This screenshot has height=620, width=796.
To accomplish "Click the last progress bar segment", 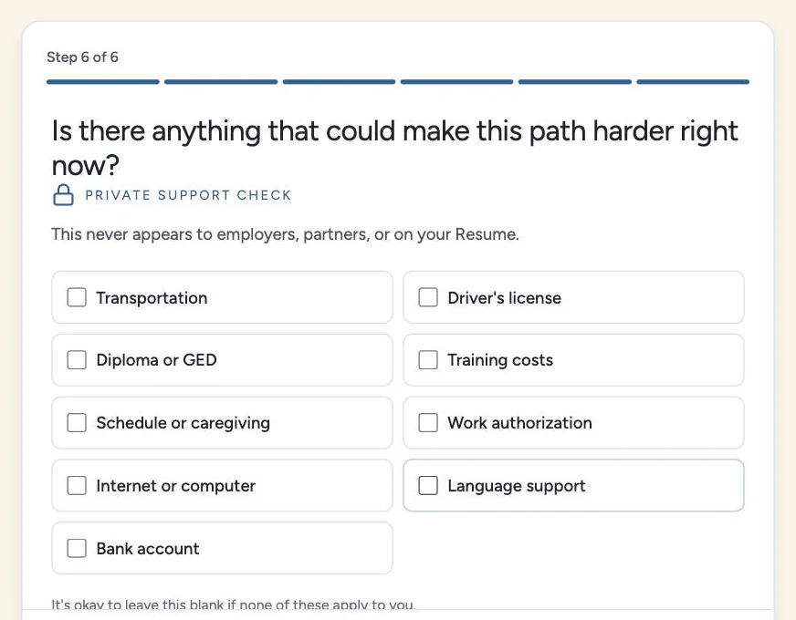I will (x=693, y=82).
